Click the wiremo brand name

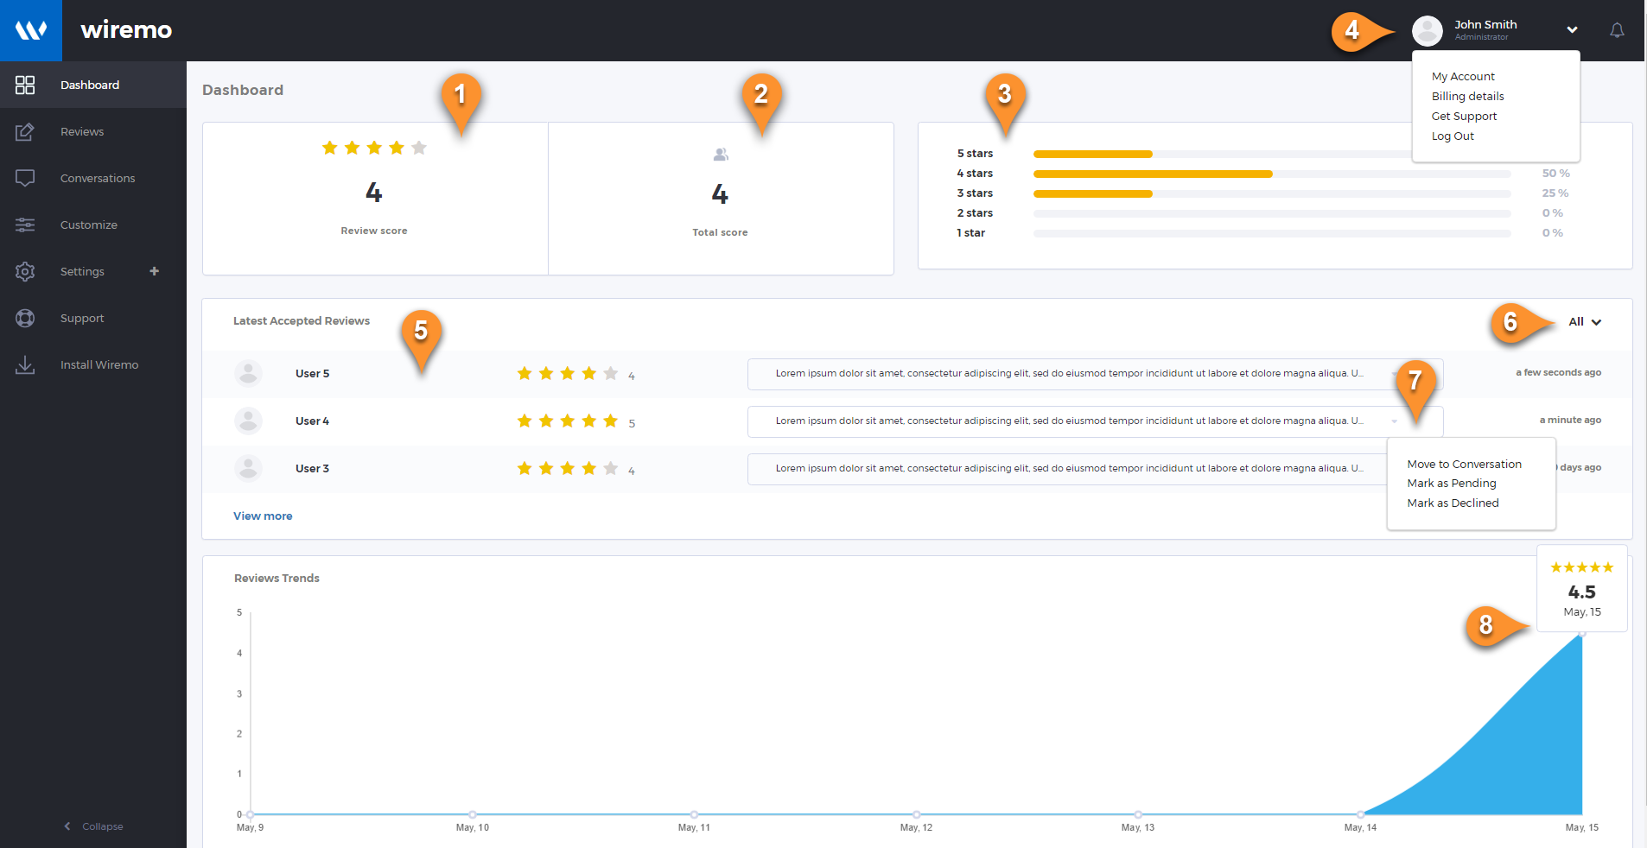[126, 30]
